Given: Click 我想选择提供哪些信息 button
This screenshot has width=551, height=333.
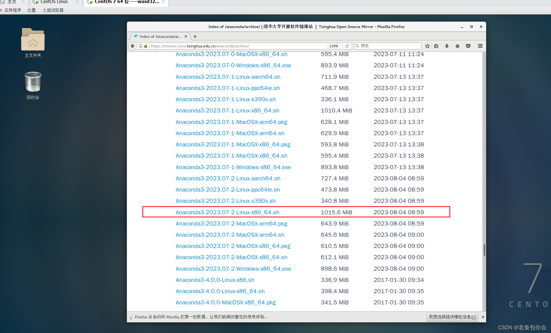Looking at the screenshot, I should tap(452, 317).
